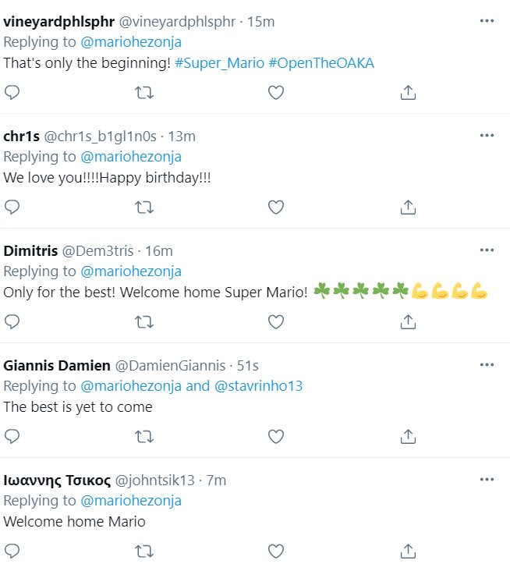Open Giannis Damien's profile name

[x=57, y=365]
